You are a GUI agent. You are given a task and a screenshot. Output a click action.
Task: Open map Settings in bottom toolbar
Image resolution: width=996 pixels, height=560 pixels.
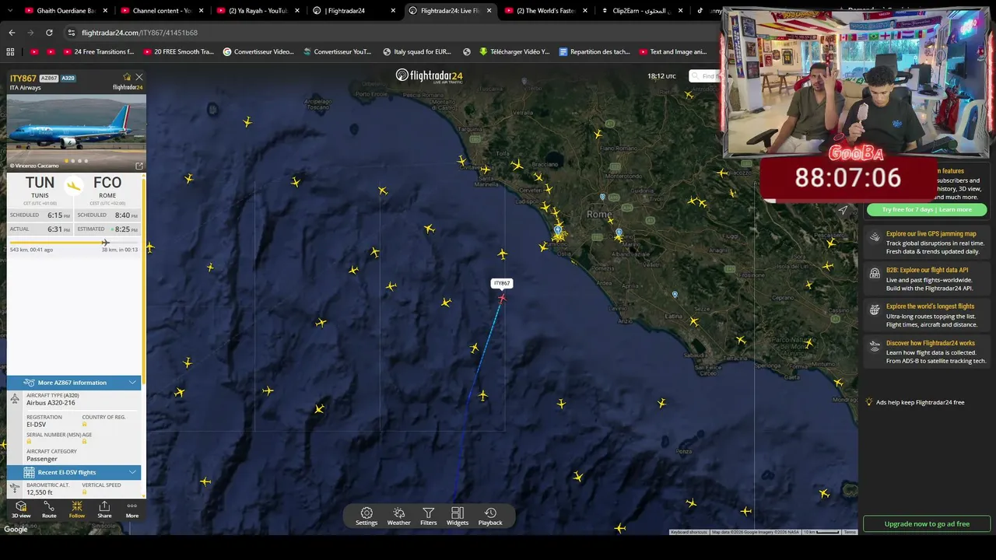(366, 516)
